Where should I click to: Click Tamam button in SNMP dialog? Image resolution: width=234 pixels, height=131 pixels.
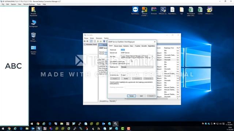click(132, 96)
